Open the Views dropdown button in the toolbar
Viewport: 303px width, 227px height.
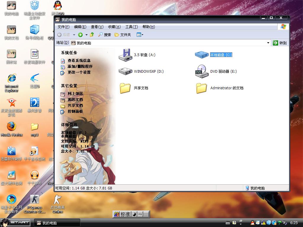140,35
